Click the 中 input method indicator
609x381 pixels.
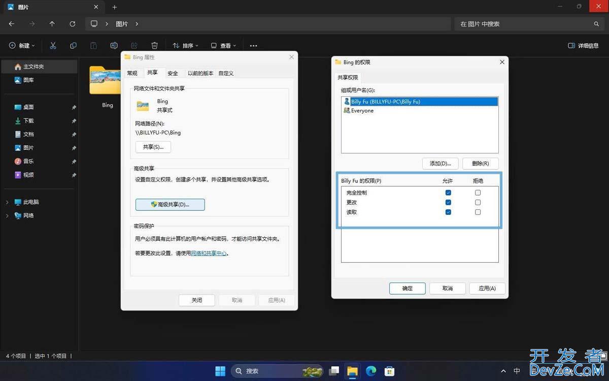(x=517, y=371)
